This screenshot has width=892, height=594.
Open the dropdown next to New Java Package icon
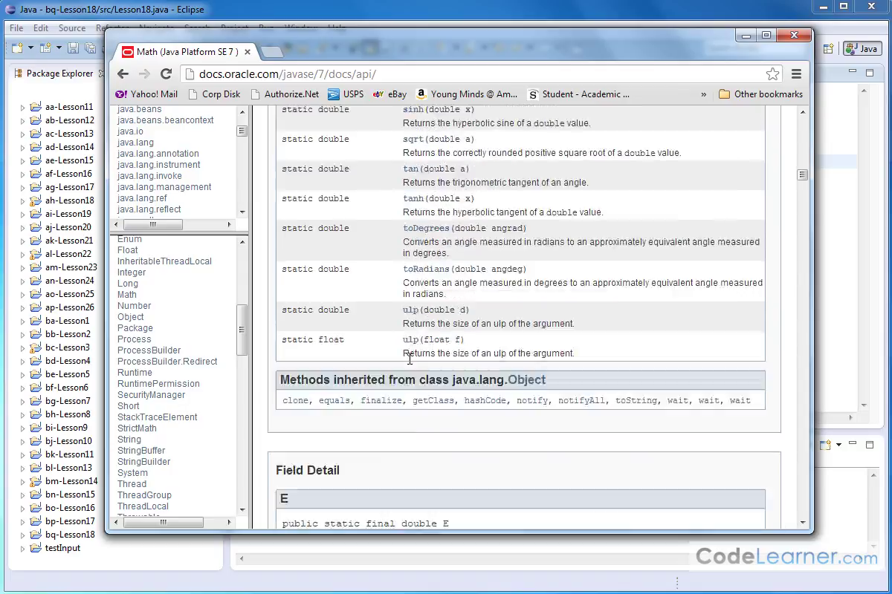58,48
